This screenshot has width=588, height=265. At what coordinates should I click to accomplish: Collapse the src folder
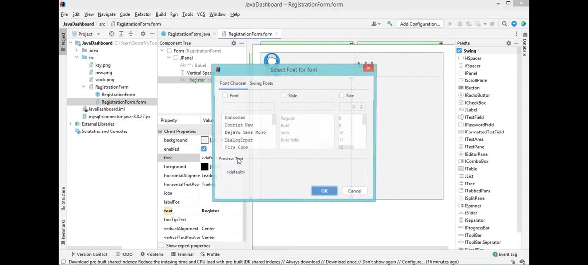point(77,57)
